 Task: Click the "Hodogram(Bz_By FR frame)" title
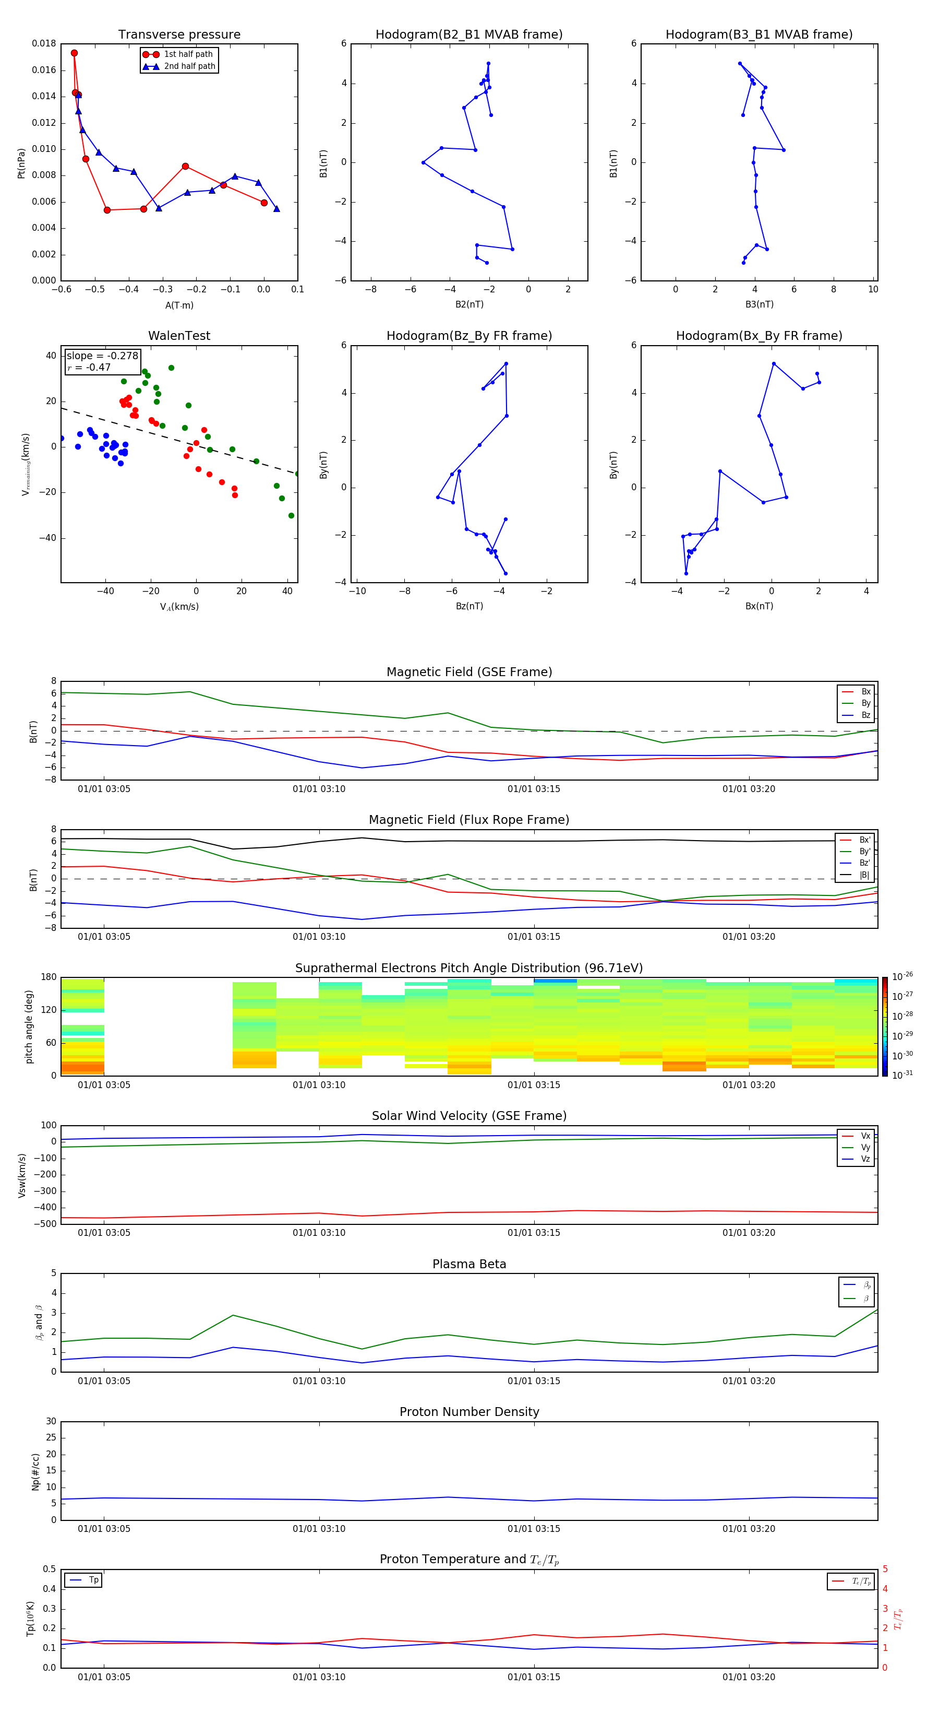[469, 336]
